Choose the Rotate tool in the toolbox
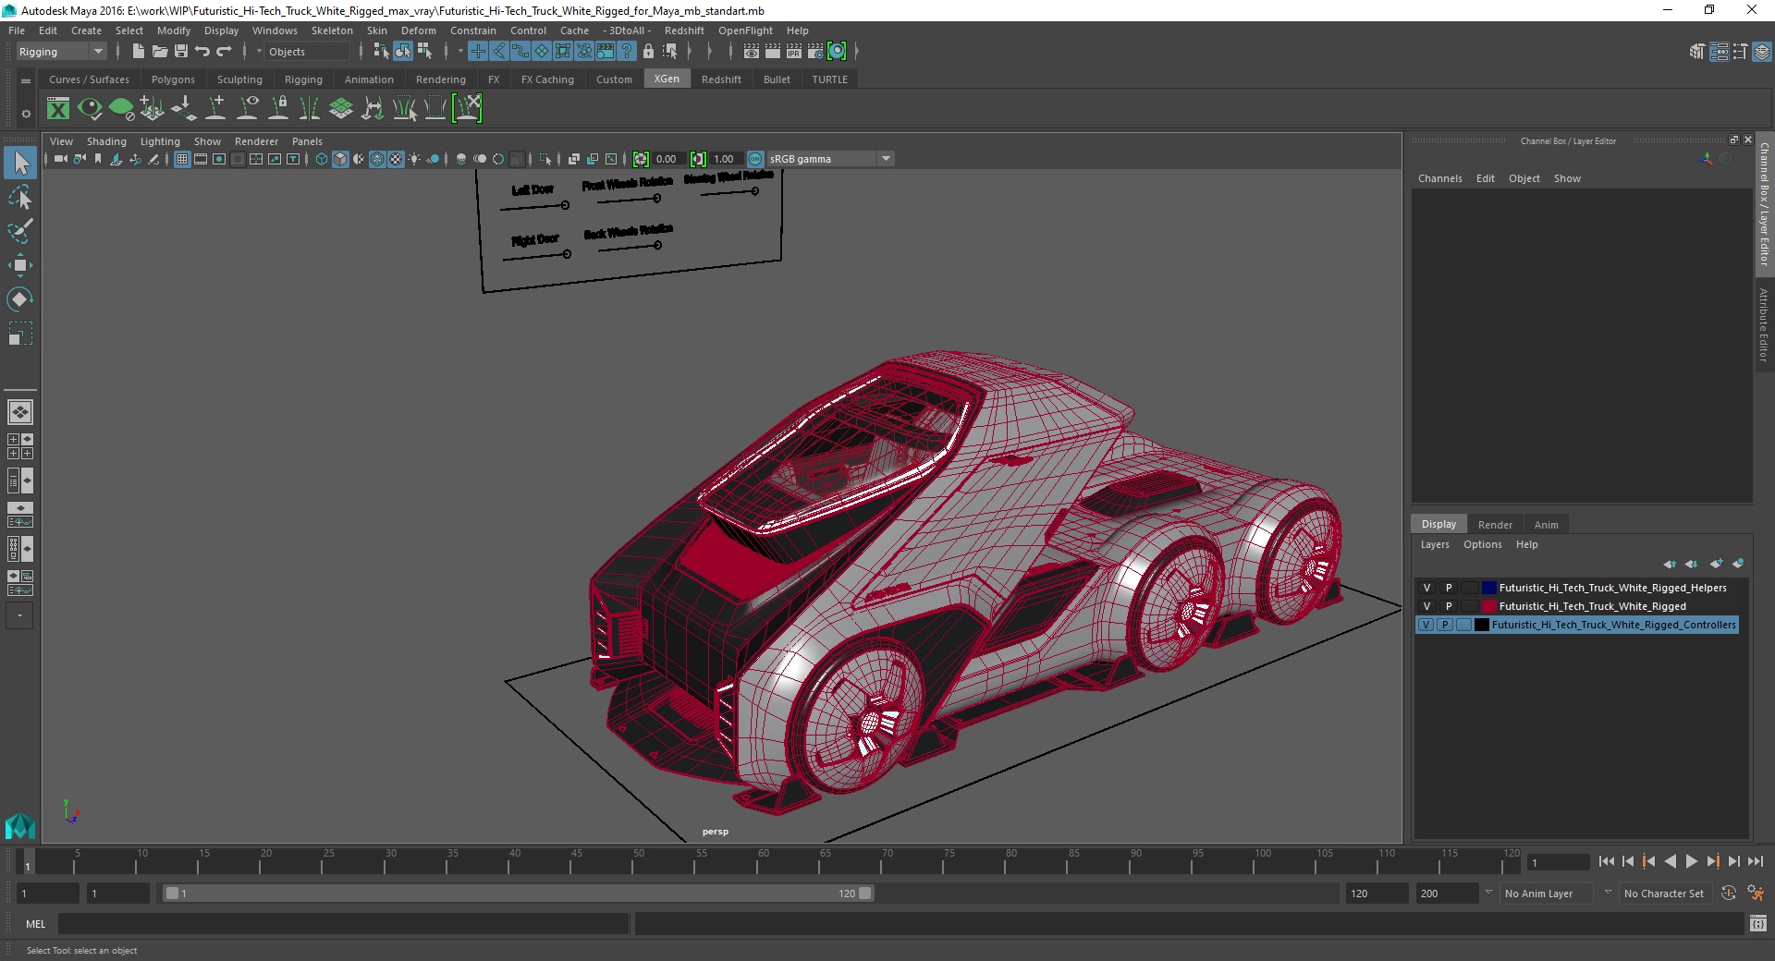This screenshot has height=961, width=1775. [20, 299]
